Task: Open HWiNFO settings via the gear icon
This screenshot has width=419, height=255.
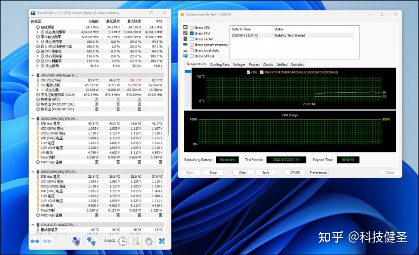Action: click(149, 241)
